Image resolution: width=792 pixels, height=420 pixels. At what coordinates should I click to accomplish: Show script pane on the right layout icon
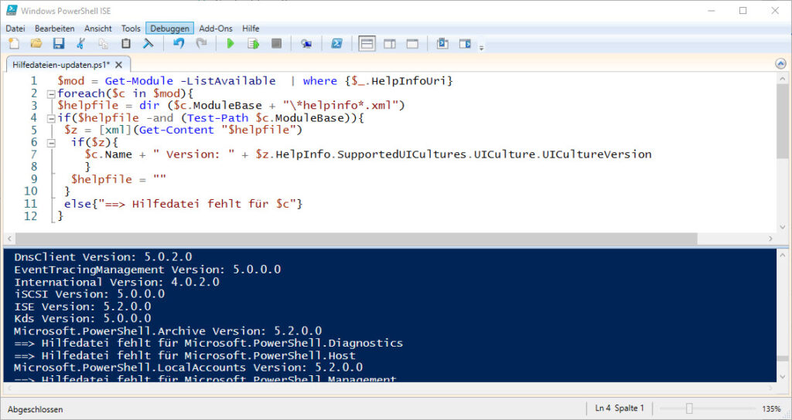click(390, 44)
